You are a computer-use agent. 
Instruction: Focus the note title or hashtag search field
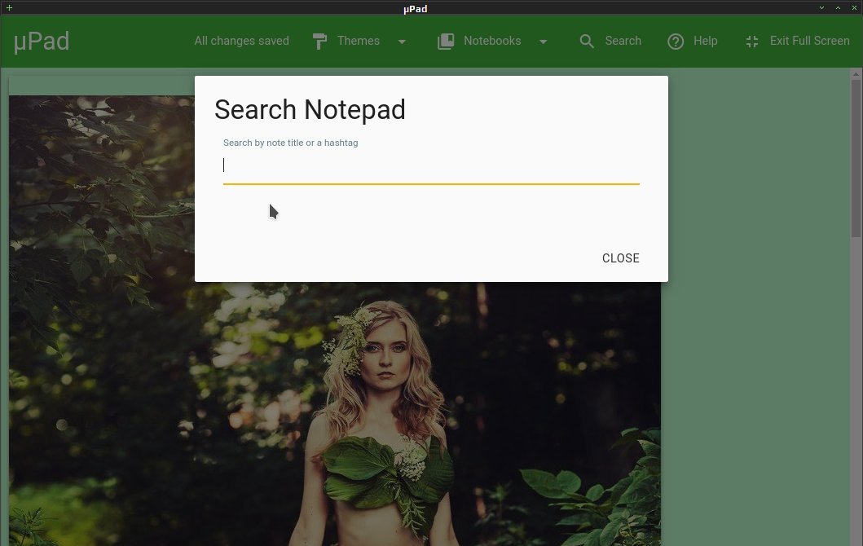click(x=431, y=165)
